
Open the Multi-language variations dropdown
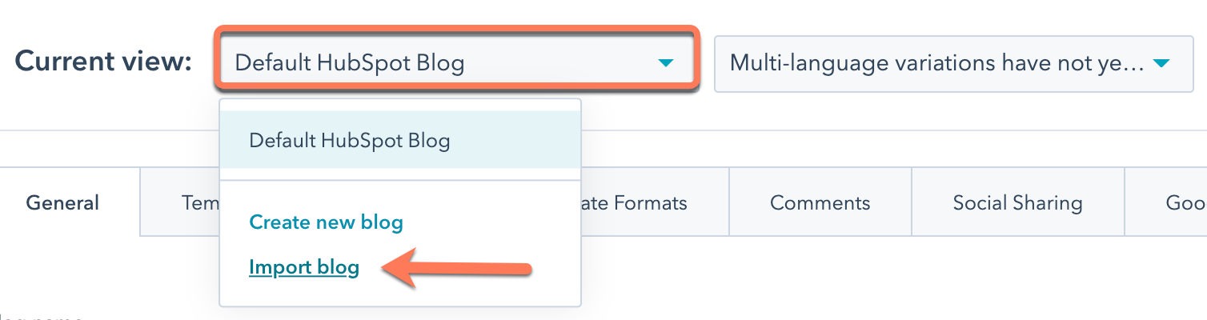tap(953, 63)
